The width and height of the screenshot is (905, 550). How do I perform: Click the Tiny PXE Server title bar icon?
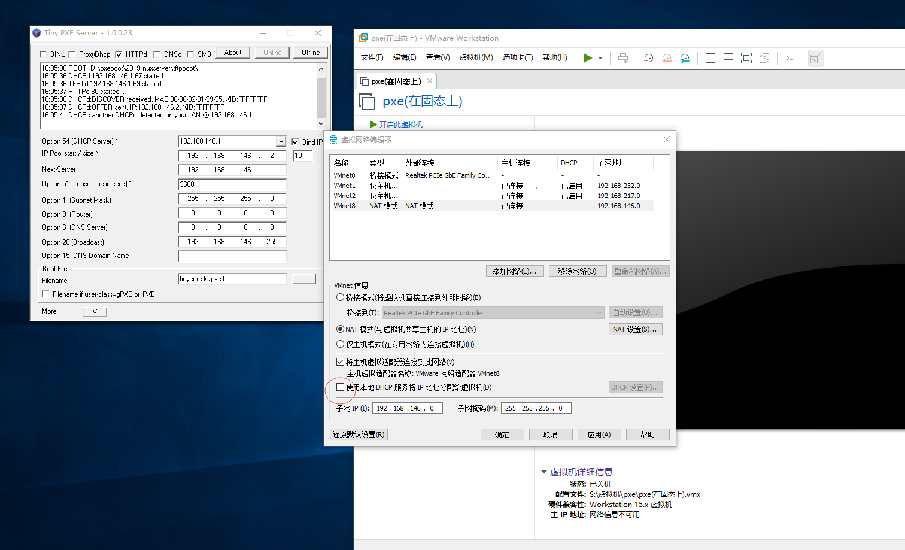[37, 33]
